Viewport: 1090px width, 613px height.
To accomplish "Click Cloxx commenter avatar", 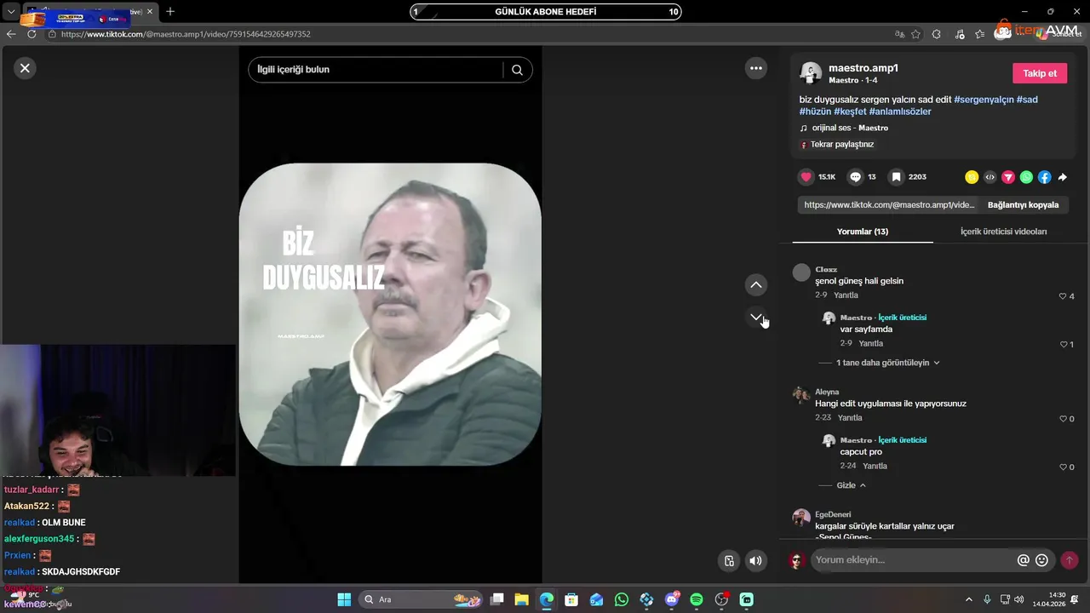I will point(801,272).
